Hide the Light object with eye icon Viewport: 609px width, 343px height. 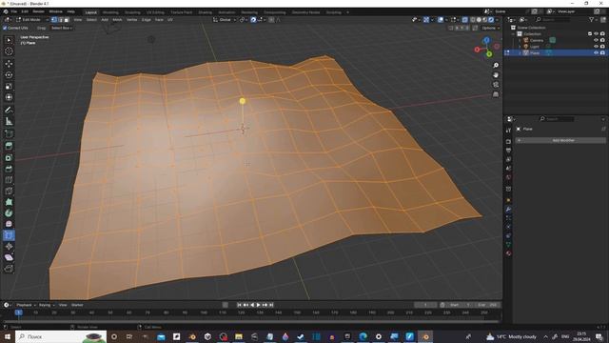point(596,47)
